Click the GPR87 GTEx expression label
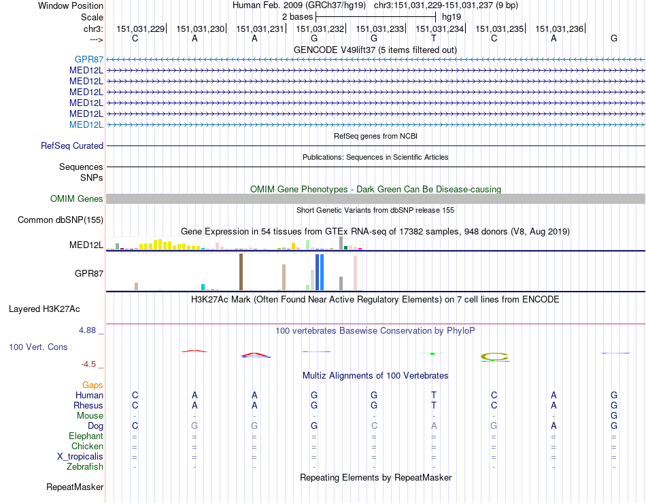Viewport: 646px width, 503px height. pyautogui.click(x=89, y=274)
